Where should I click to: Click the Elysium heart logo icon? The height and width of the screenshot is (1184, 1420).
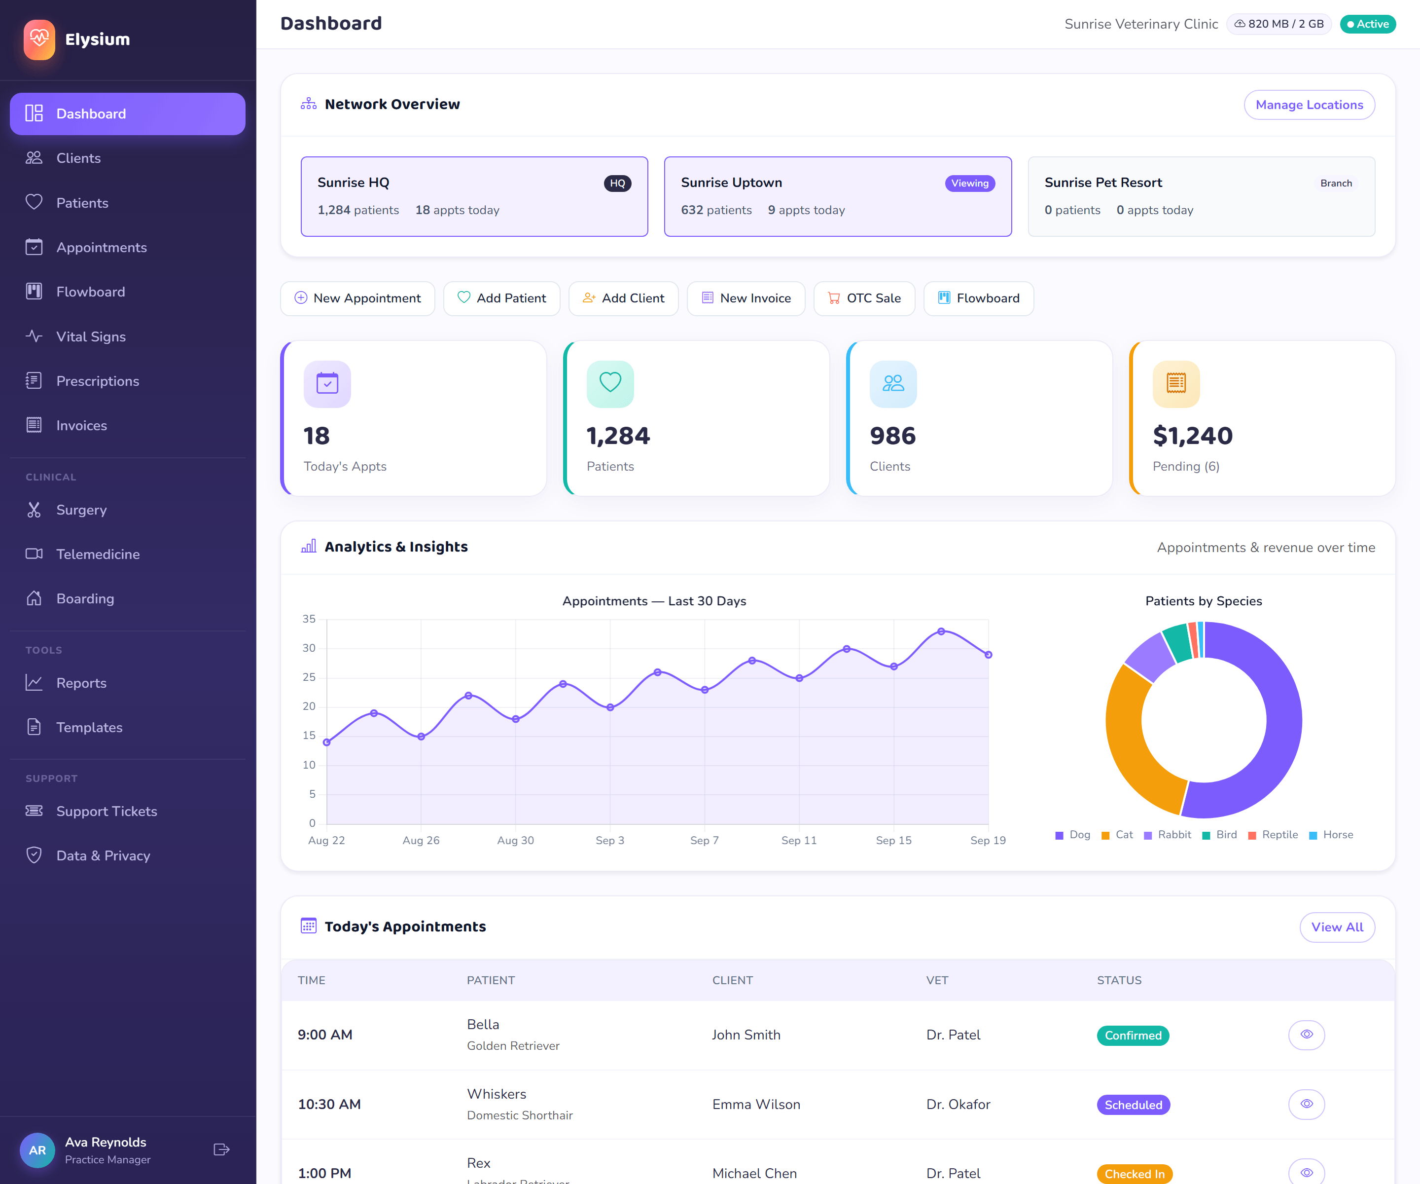(x=39, y=39)
